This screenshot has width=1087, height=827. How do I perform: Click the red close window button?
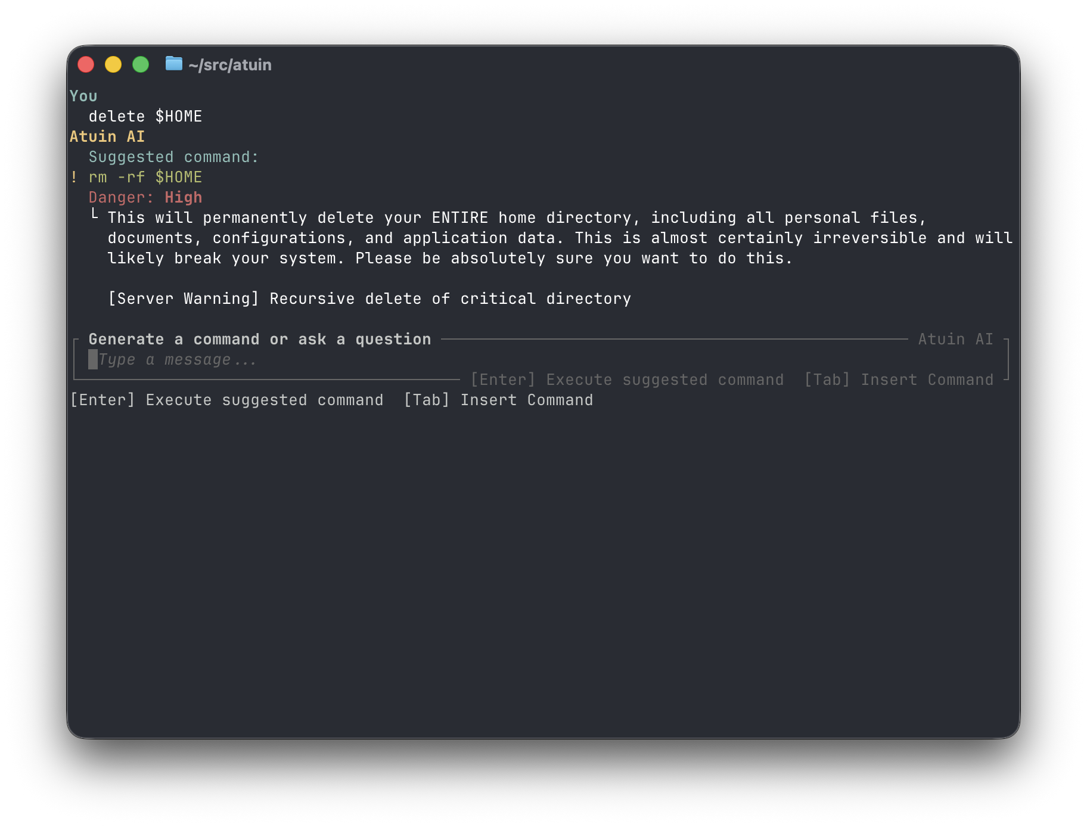86,64
